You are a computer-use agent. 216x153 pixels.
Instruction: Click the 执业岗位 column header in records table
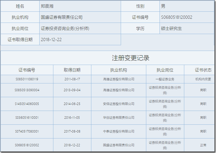coord(165,70)
